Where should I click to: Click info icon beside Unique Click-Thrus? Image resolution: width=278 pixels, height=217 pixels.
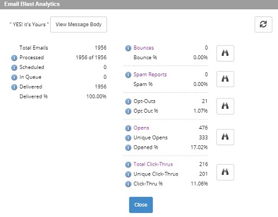pyautogui.click(x=128, y=174)
